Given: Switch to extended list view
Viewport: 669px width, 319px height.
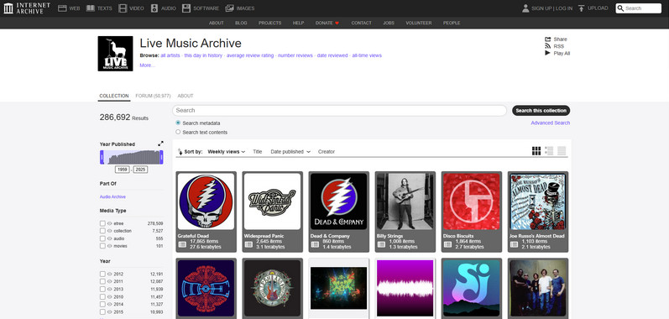Looking at the screenshot, I should (549, 151).
